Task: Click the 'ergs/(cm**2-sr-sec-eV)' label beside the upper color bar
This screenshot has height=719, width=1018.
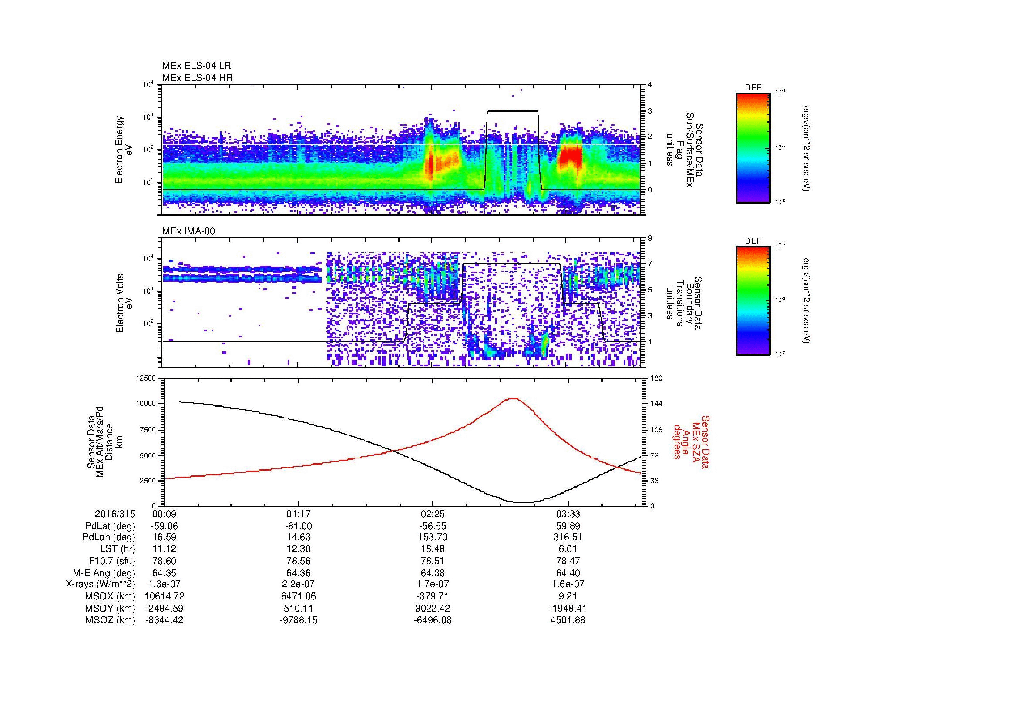Action: pos(806,148)
